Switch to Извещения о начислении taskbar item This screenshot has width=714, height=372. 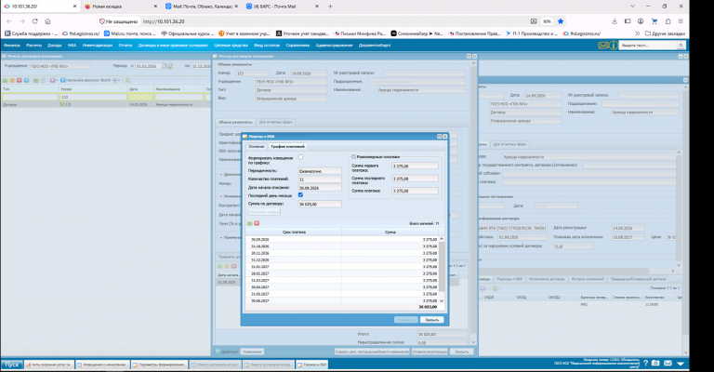coord(103,365)
